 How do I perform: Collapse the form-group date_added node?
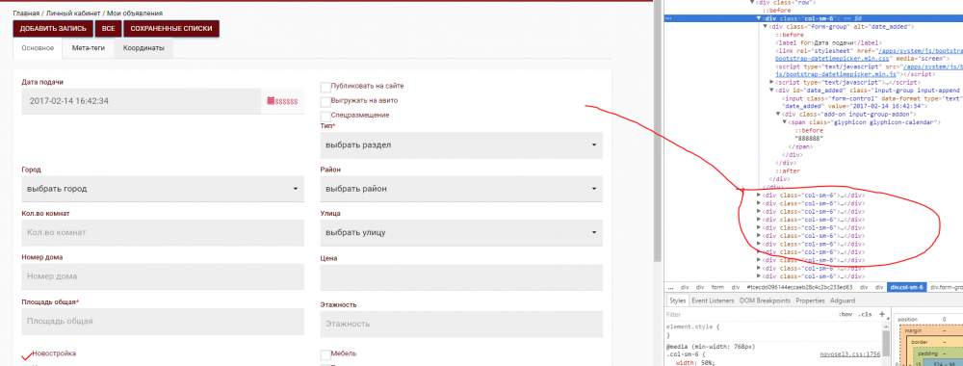point(766,26)
